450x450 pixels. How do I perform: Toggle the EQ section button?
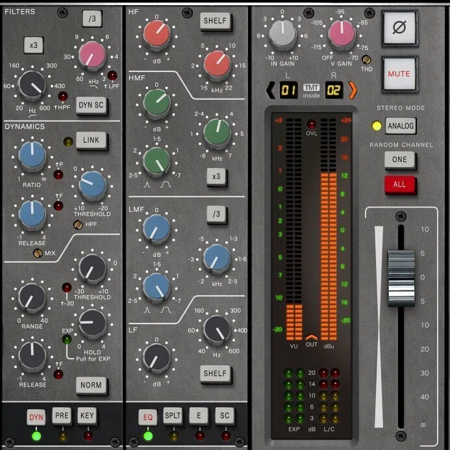[x=148, y=417]
